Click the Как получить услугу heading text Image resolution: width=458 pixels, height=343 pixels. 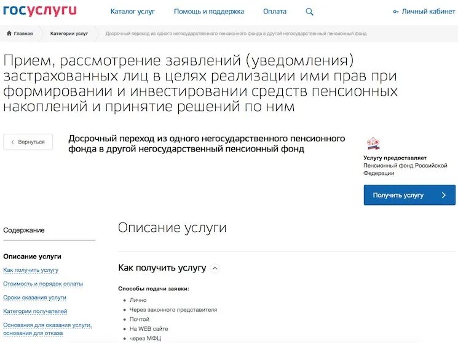[x=162, y=268]
